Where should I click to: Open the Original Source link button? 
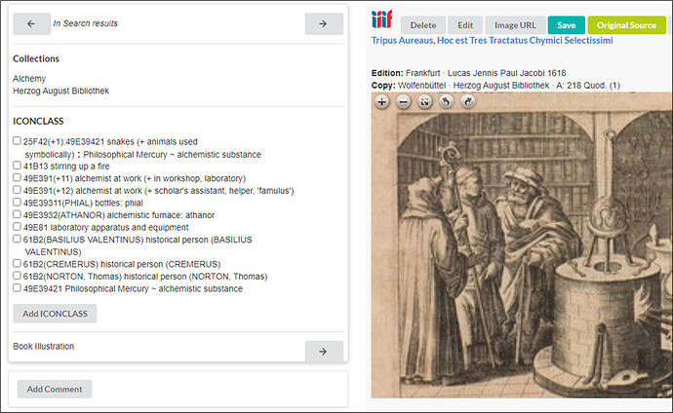click(626, 25)
